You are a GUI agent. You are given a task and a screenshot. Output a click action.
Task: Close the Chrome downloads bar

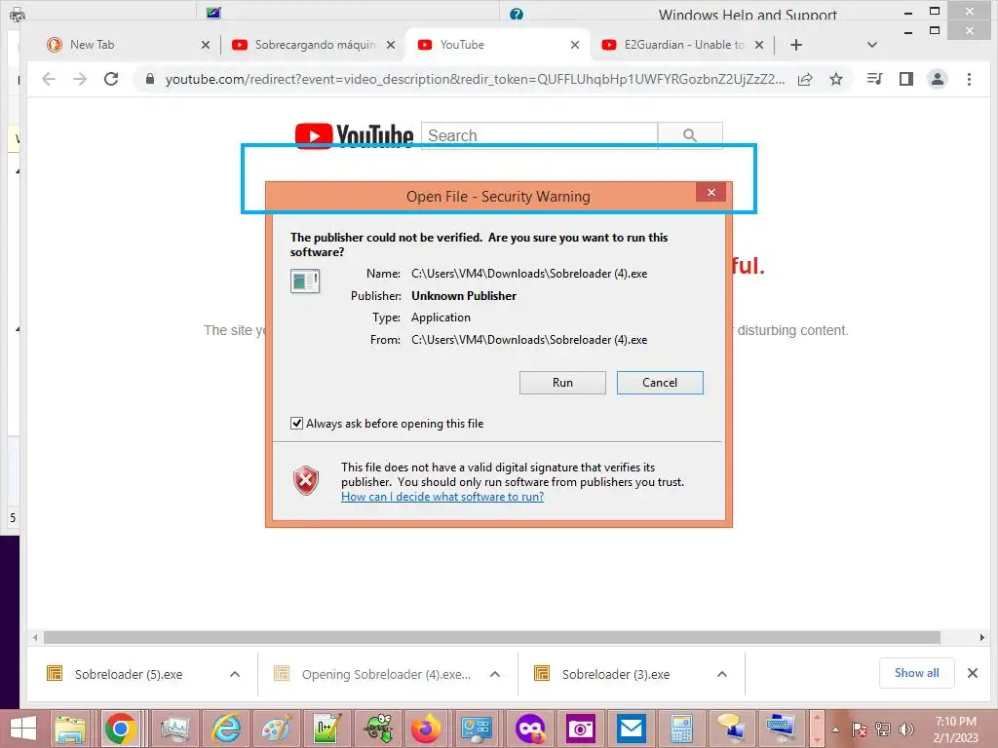[x=973, y=673]
